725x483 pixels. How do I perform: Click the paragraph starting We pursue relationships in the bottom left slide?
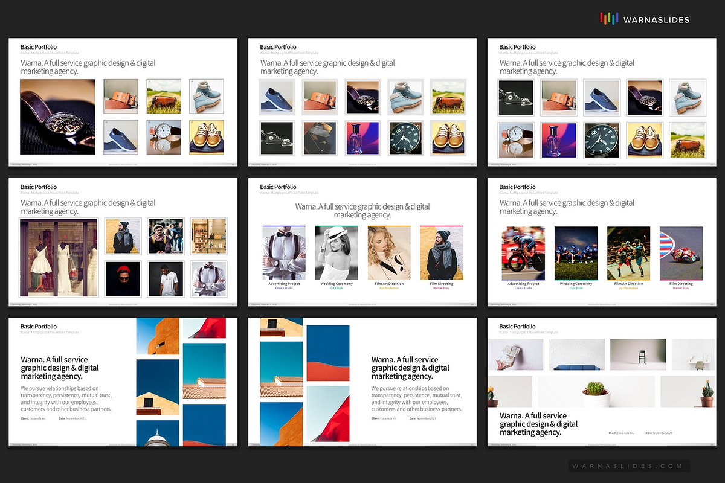coord(66,399)
